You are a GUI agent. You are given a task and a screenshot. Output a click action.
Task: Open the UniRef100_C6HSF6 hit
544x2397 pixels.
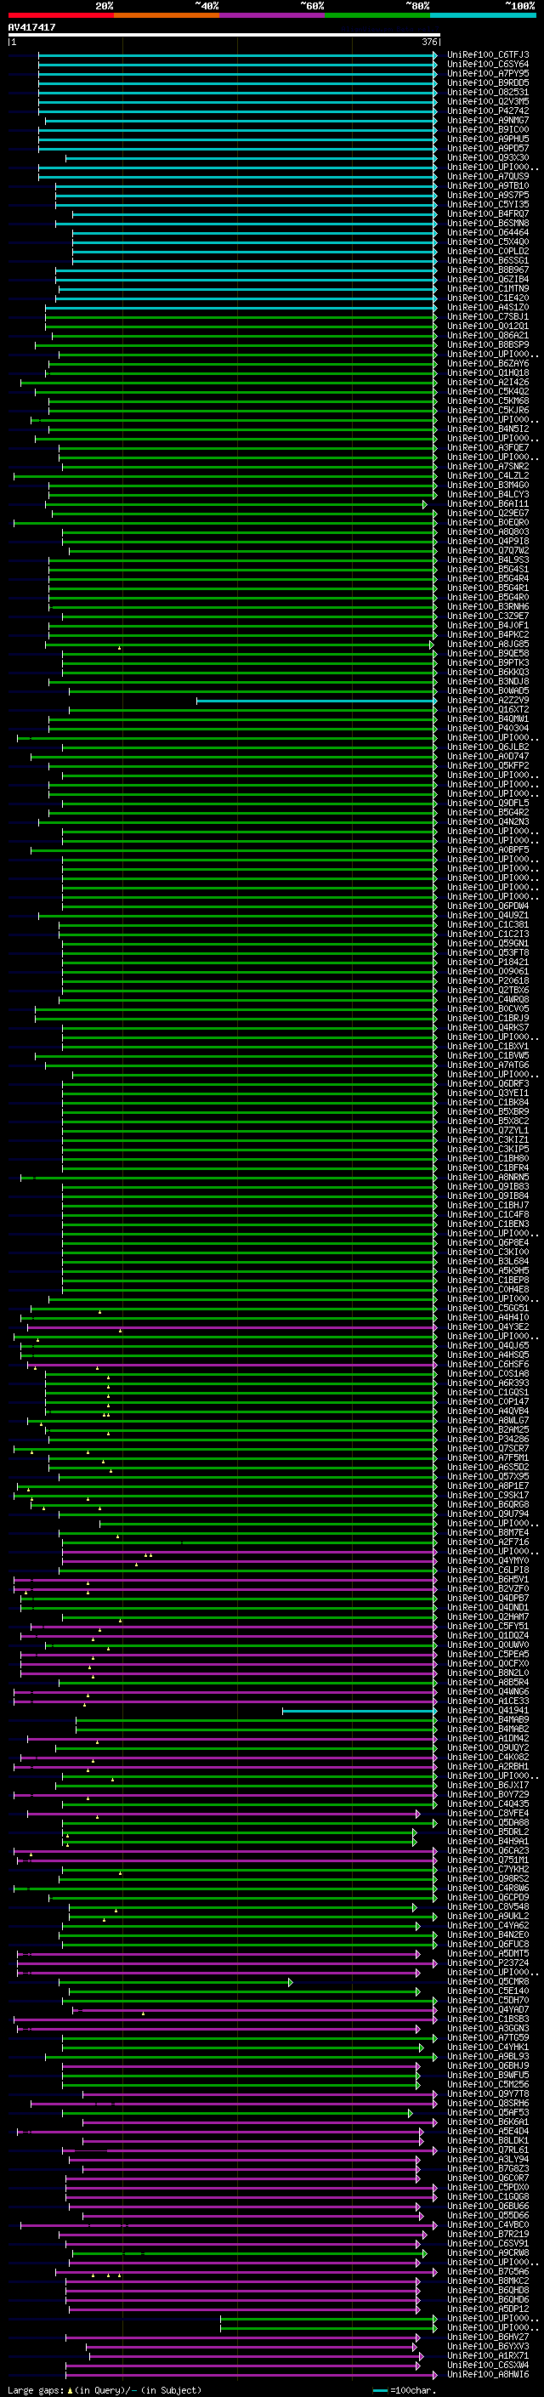[x=487, y=1364]
